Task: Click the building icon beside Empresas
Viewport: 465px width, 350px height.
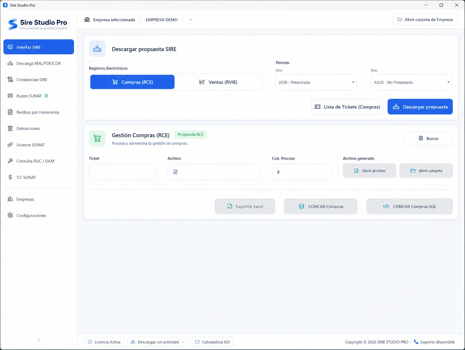Action: 10,199
